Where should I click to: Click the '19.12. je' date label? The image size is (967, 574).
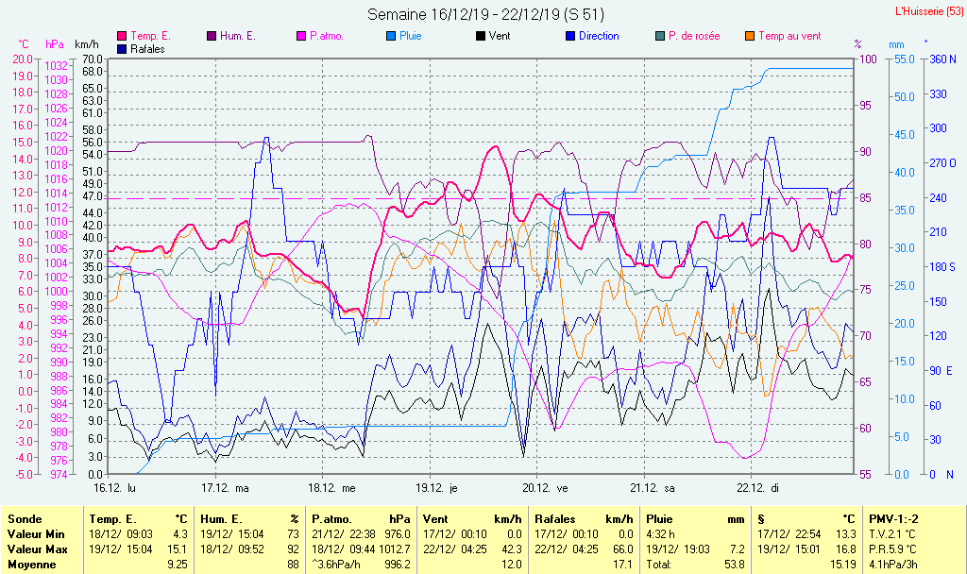tap(436, 488)
